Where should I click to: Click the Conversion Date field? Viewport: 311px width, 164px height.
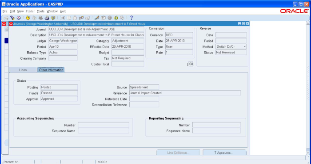tap(179, 41)
